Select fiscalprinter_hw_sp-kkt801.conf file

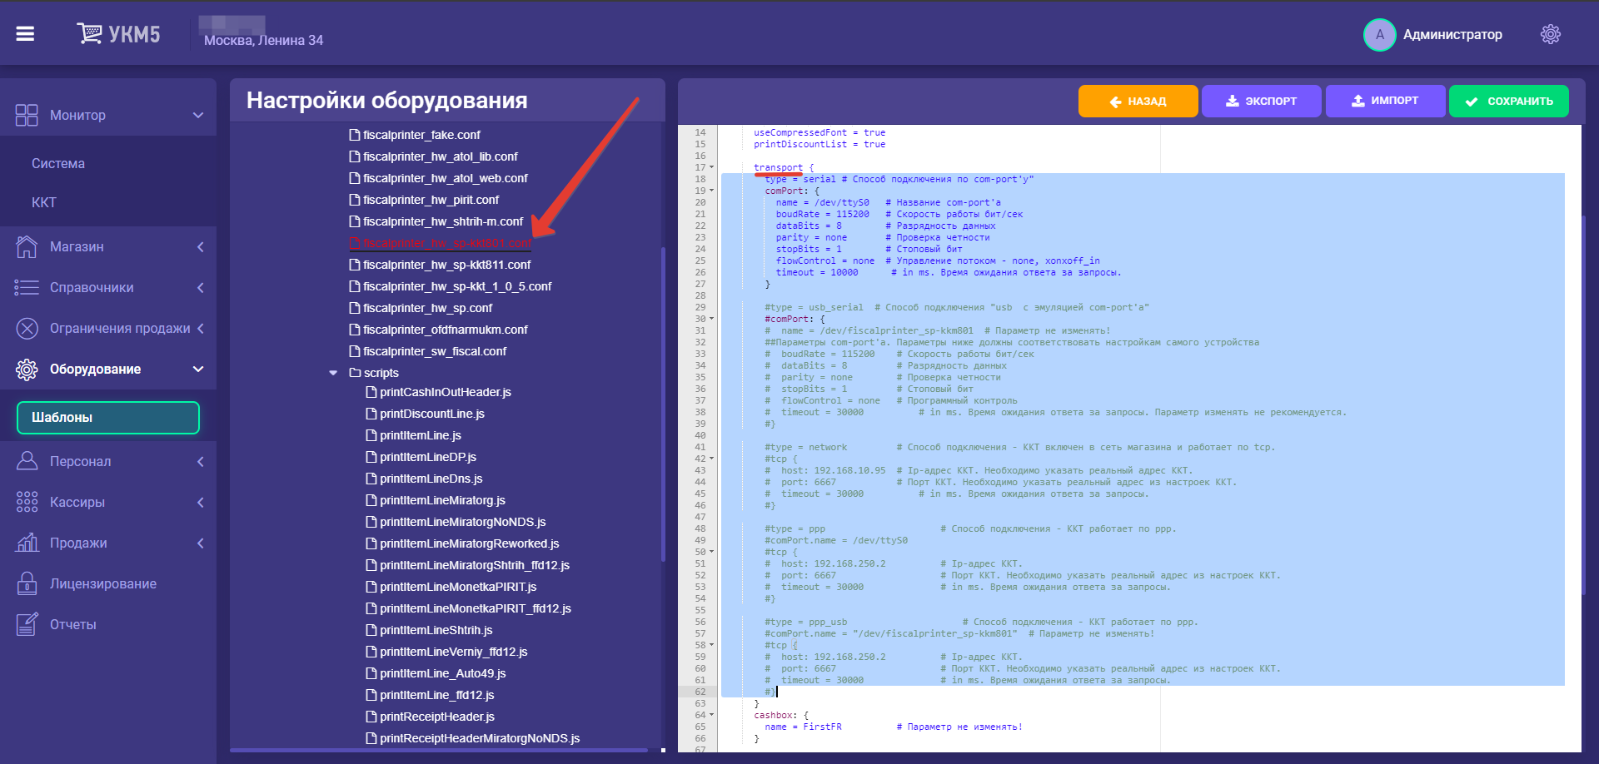(x=447, y=243)
